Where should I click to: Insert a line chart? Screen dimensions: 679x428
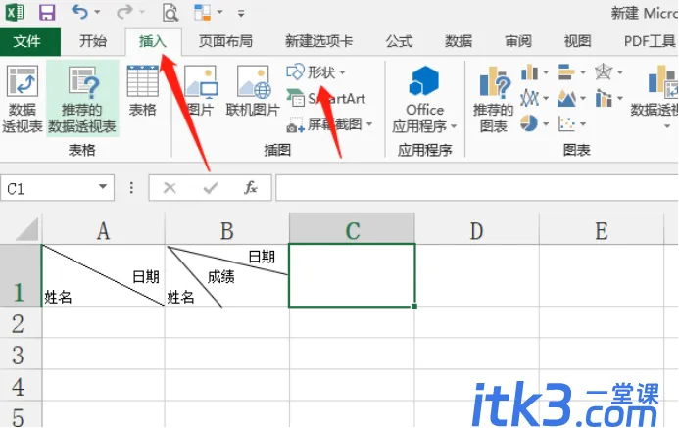pyautogui.click(x=534, y=99)
